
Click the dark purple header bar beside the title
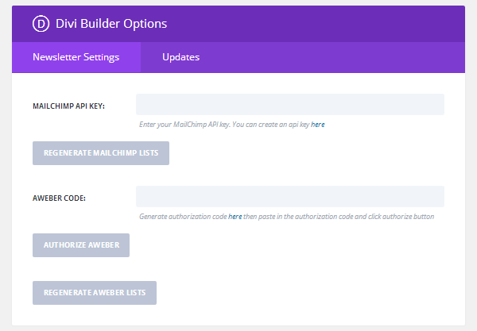316,24
